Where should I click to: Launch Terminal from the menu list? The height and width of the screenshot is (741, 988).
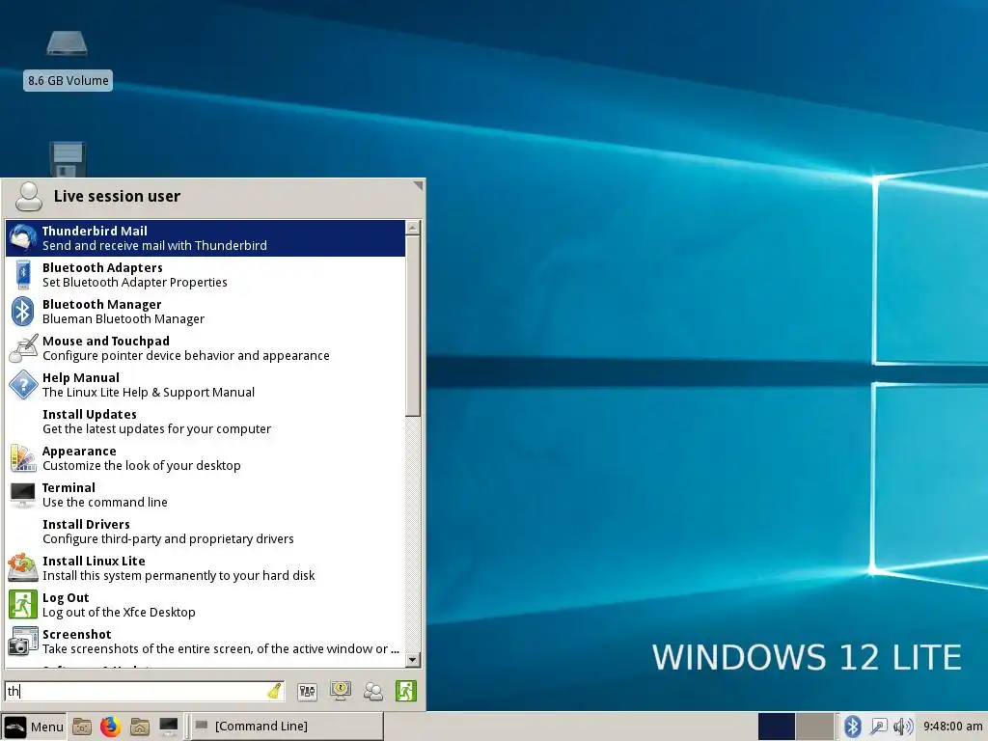(x=206, y=495)
